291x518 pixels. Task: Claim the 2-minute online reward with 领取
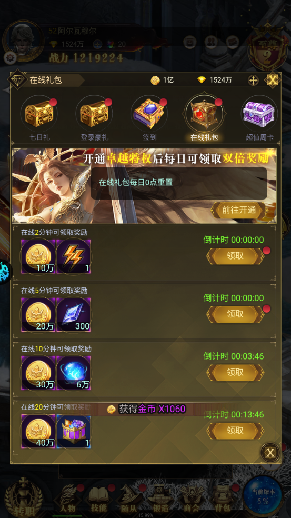(236, 256)
